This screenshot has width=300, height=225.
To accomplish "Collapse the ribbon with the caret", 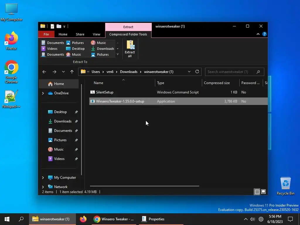I will point(258,34).
